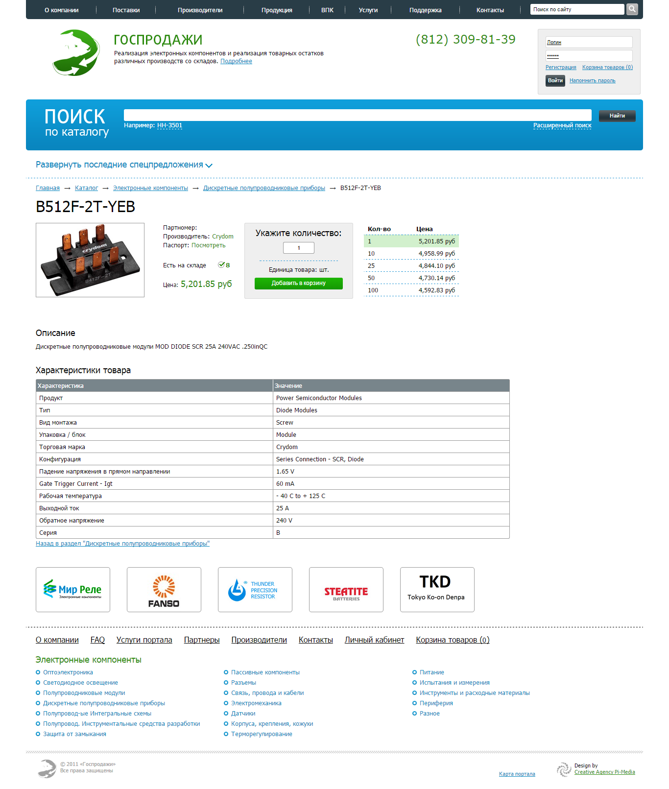Open the Производители top menu item
669x789 pixels.
click(x=200, y=10)
